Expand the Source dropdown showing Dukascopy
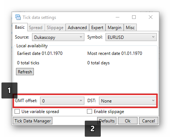 click(x=58, y=37)
